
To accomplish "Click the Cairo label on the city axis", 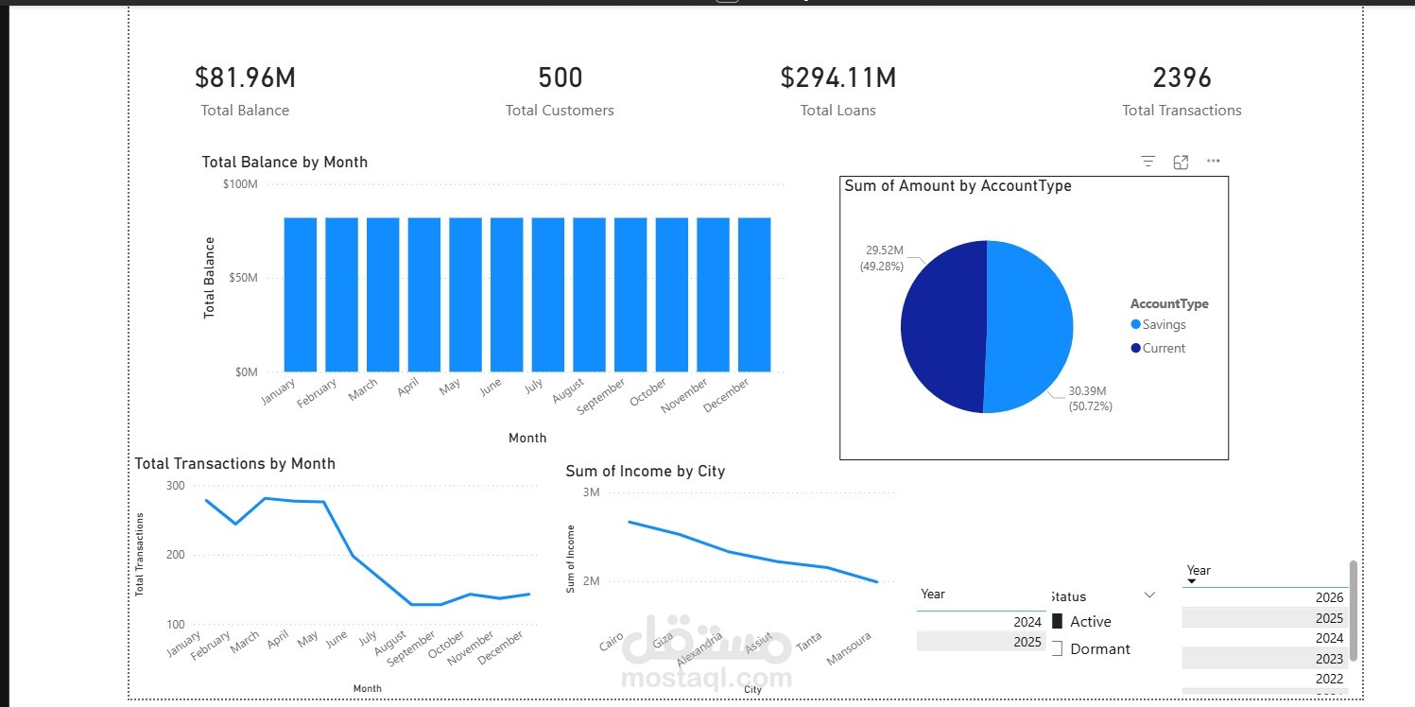I will (x=612, y=642).
